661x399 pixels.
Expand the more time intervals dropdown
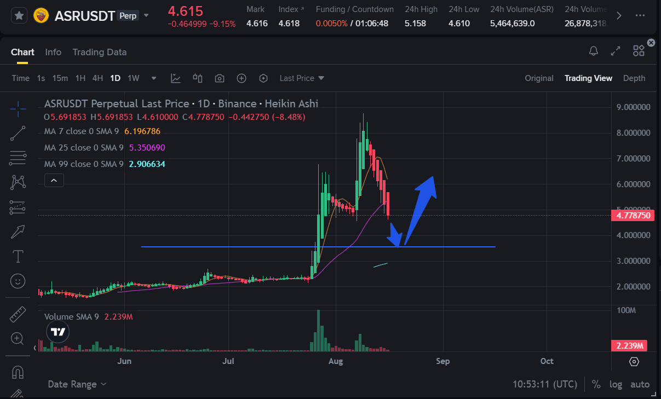pos(154,78)
